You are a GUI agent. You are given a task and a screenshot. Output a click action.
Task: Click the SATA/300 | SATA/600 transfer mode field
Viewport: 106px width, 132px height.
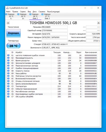tap(55, 37)
